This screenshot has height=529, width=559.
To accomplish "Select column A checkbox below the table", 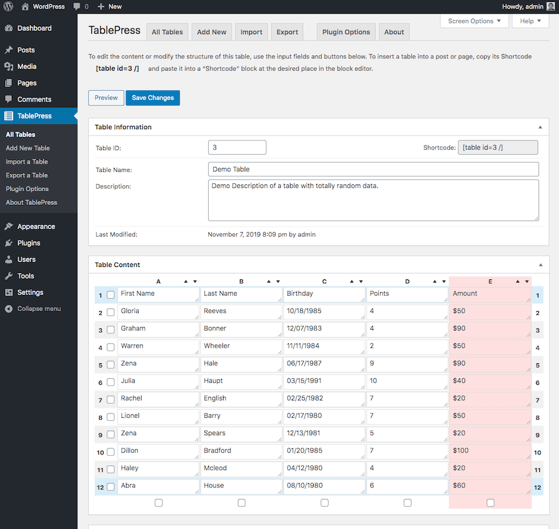I will pyautogui.click(x=158, y=503).
